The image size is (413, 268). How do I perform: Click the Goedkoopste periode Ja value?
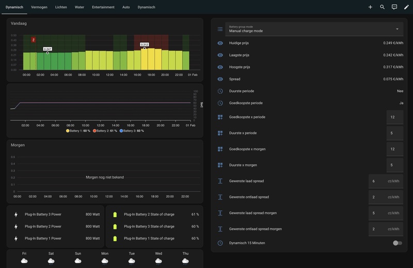[x=401, y=103]
